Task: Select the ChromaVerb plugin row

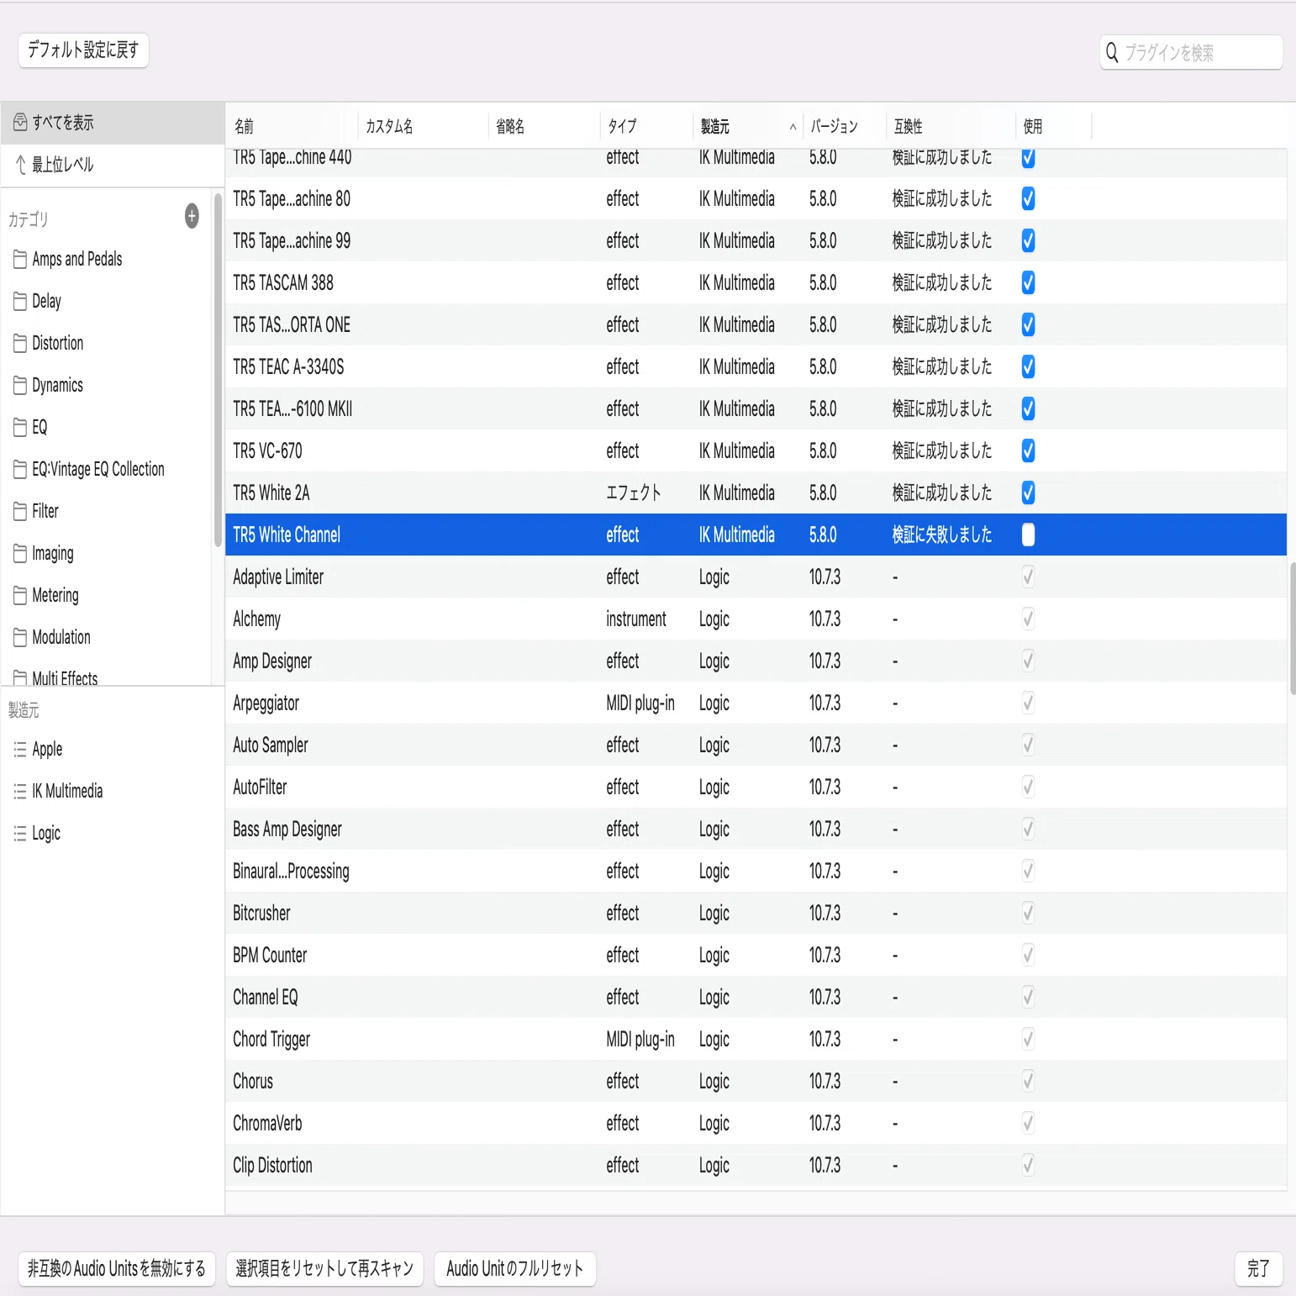Action: 756,1124
